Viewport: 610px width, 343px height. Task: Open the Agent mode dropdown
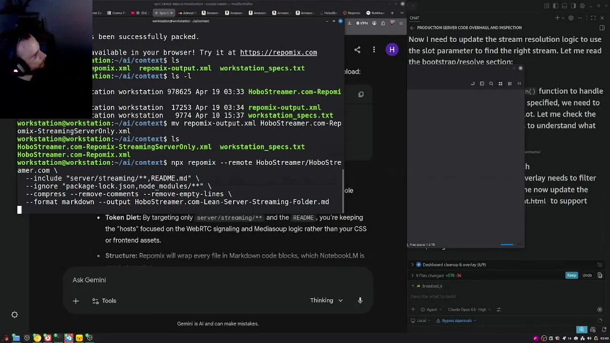click(432, 310)
